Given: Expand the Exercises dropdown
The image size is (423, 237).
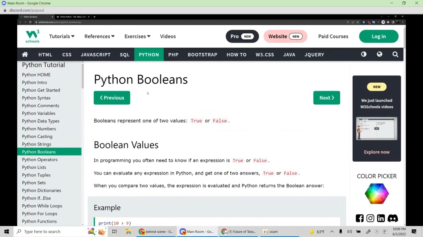Looking at the screenshot, I should pos(137,36).
